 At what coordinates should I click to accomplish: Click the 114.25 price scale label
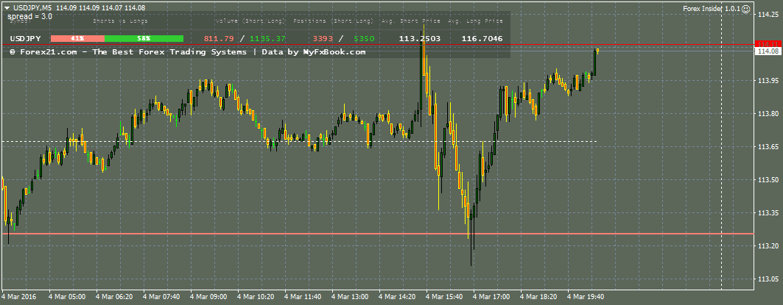[x=768, y=15]
